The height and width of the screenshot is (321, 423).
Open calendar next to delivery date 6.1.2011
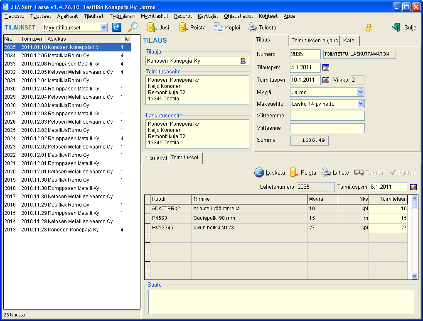413,187
